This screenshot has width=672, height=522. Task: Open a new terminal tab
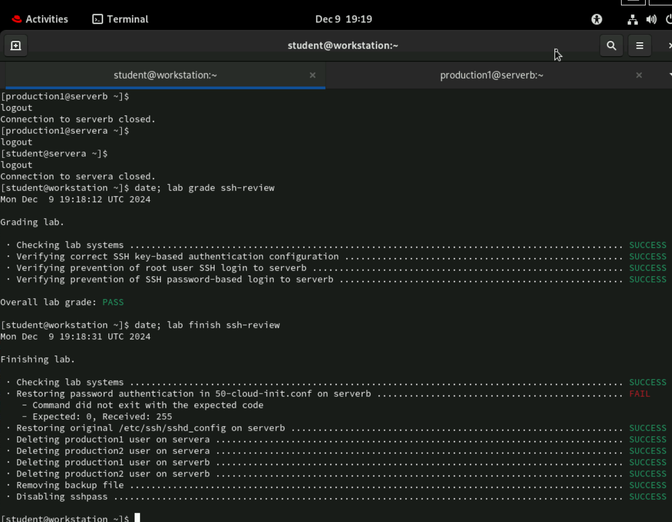(15, 45)
